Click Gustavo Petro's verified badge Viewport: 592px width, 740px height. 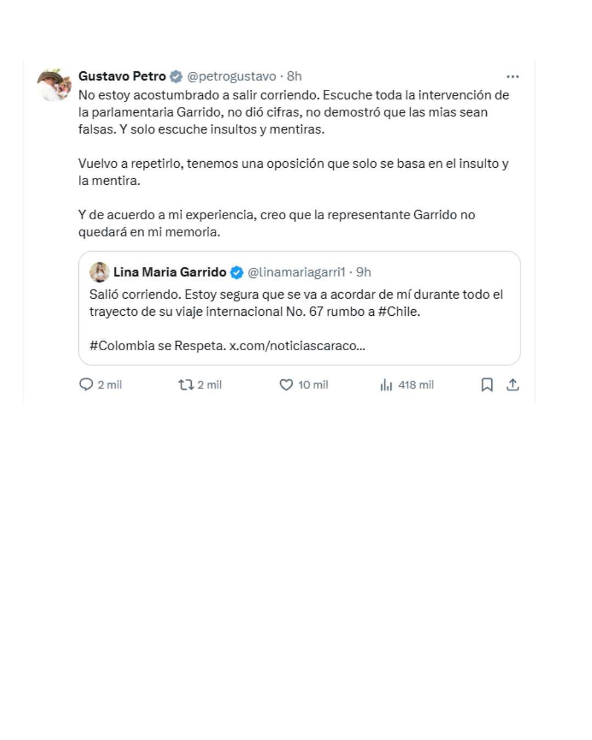click(x=176, y=77)
